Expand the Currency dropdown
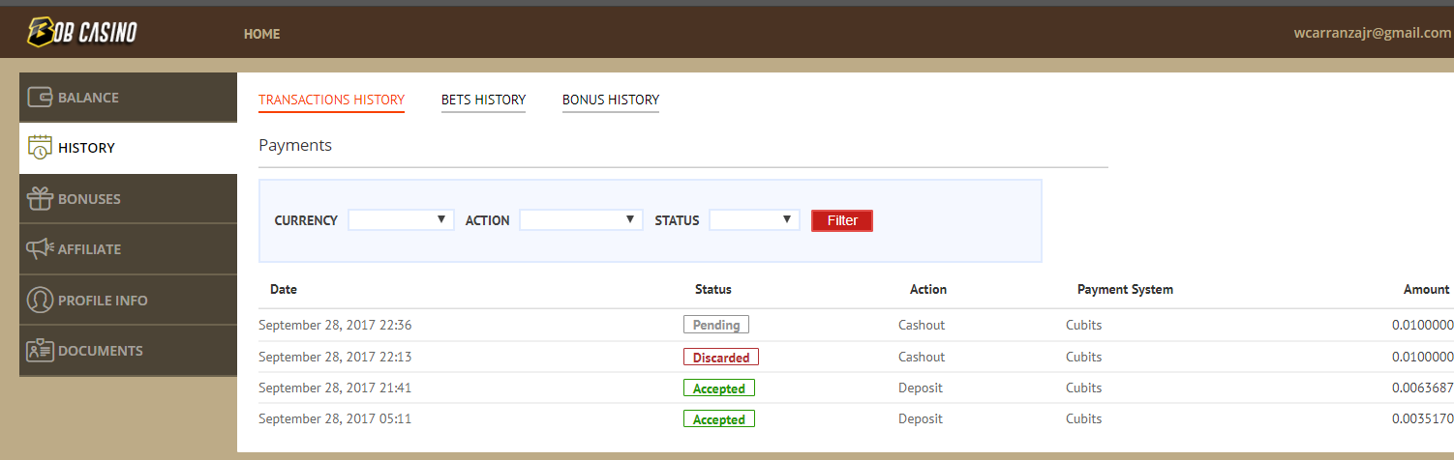 pyautogui.click(x=401, y=220)
